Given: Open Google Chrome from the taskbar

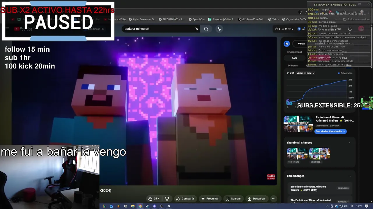Looking at the screenshot, I should click(x=140, y=206).
